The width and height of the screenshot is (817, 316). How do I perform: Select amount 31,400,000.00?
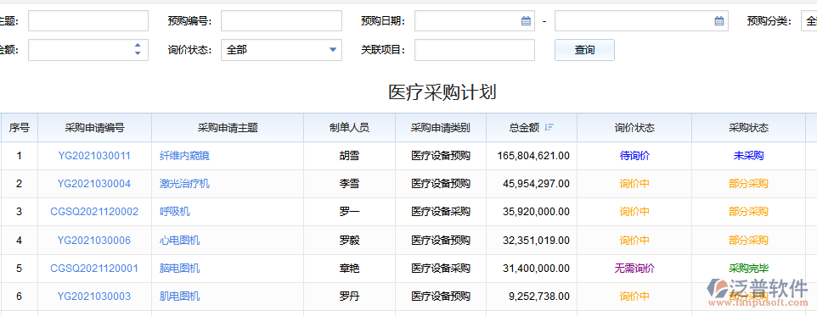[537, 269]
